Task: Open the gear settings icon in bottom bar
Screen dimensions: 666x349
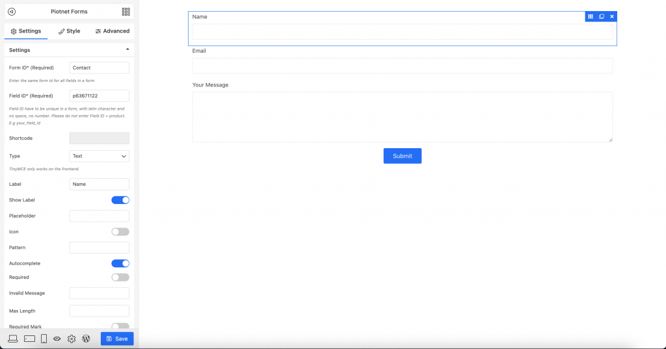Action: pos(72,339)
